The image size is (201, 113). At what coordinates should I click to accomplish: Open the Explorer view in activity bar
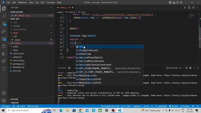4,8
